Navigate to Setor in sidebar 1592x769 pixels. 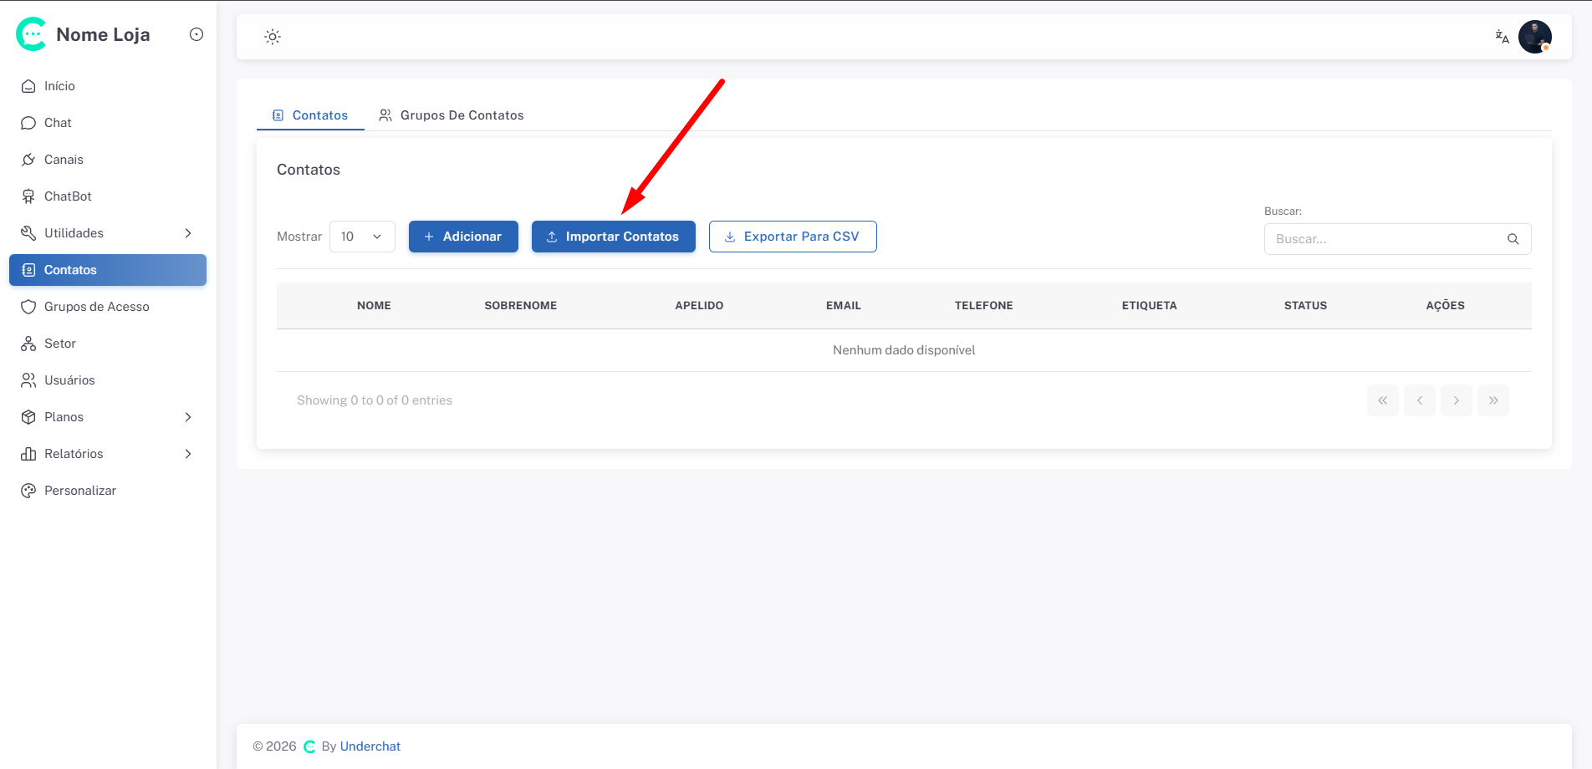[x=59, y=344]
